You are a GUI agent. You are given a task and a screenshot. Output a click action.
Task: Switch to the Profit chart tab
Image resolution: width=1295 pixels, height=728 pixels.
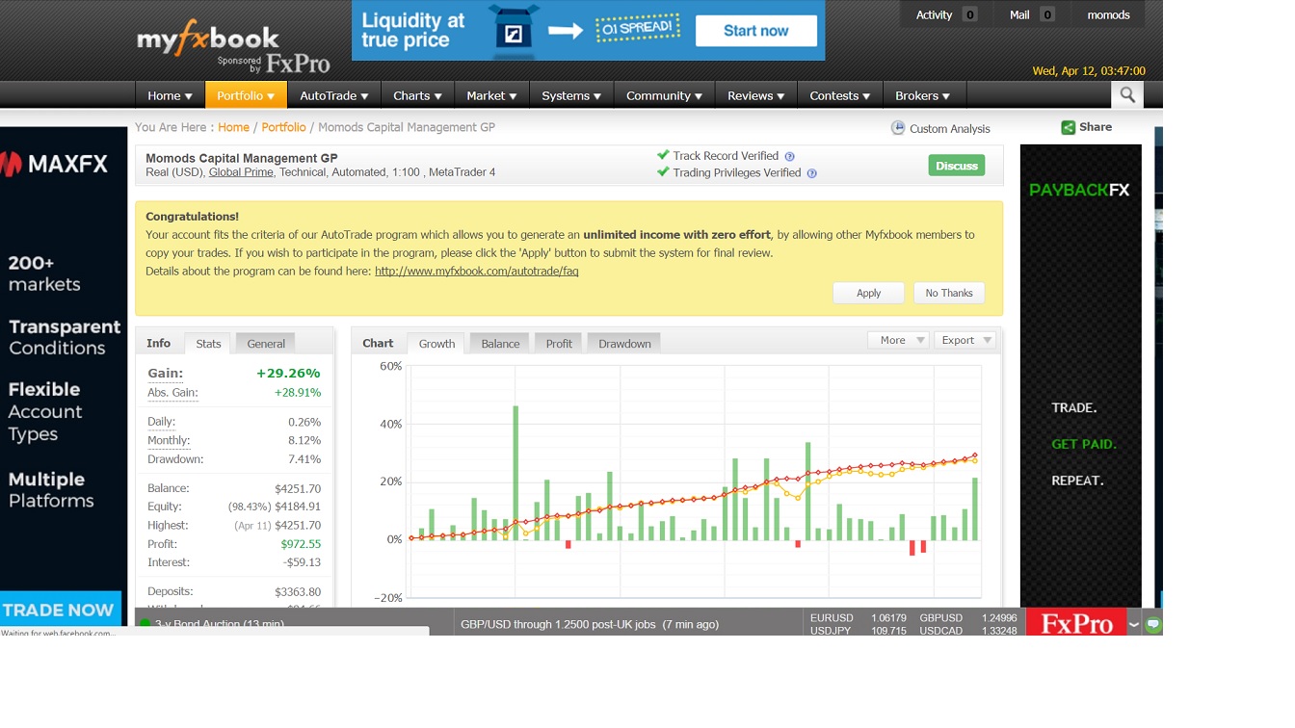click(x=559, y=344)
